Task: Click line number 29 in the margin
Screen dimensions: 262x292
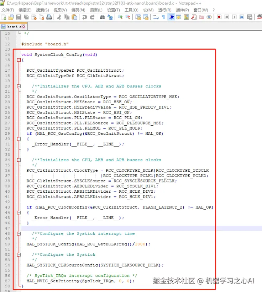Action: tap(7, 133)
